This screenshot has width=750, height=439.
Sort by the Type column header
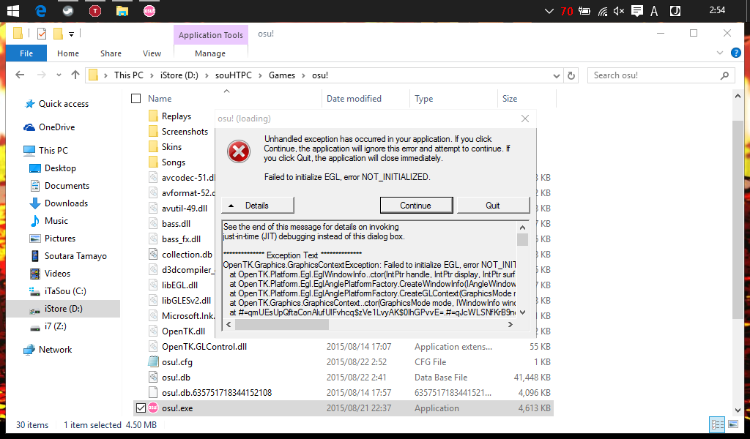pyautogui.click(x=424, y=98)
